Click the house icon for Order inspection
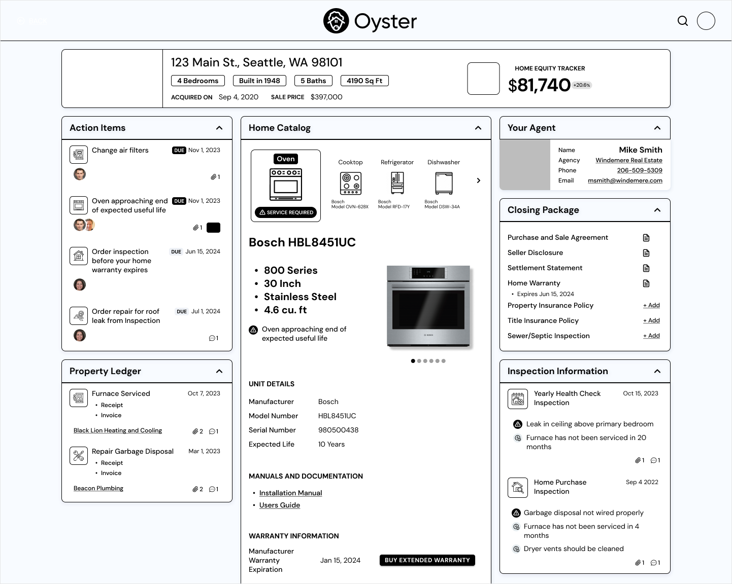This screenshot has width=732, height=584. click(79, 256)
